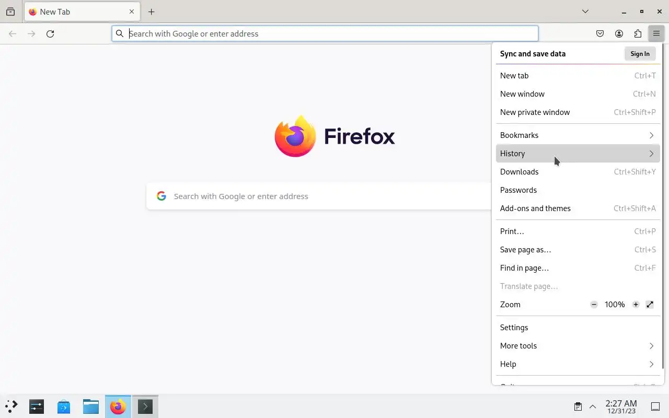Click the Sign In button

[x=640, y=54]
